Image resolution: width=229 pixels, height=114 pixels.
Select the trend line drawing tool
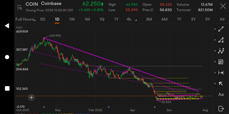[x=221, y=29]
